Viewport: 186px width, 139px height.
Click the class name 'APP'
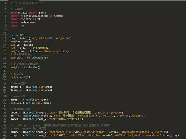(x=22, y=35)
